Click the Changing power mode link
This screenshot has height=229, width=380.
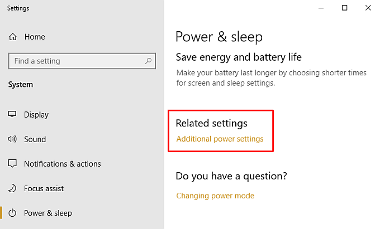pyautogui.click(x=215, y=196)
